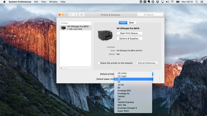Image resolution: width=207 pixels, height=116 pixels.
Task: Open Sharing Preferences
Action: coord(147,63)
